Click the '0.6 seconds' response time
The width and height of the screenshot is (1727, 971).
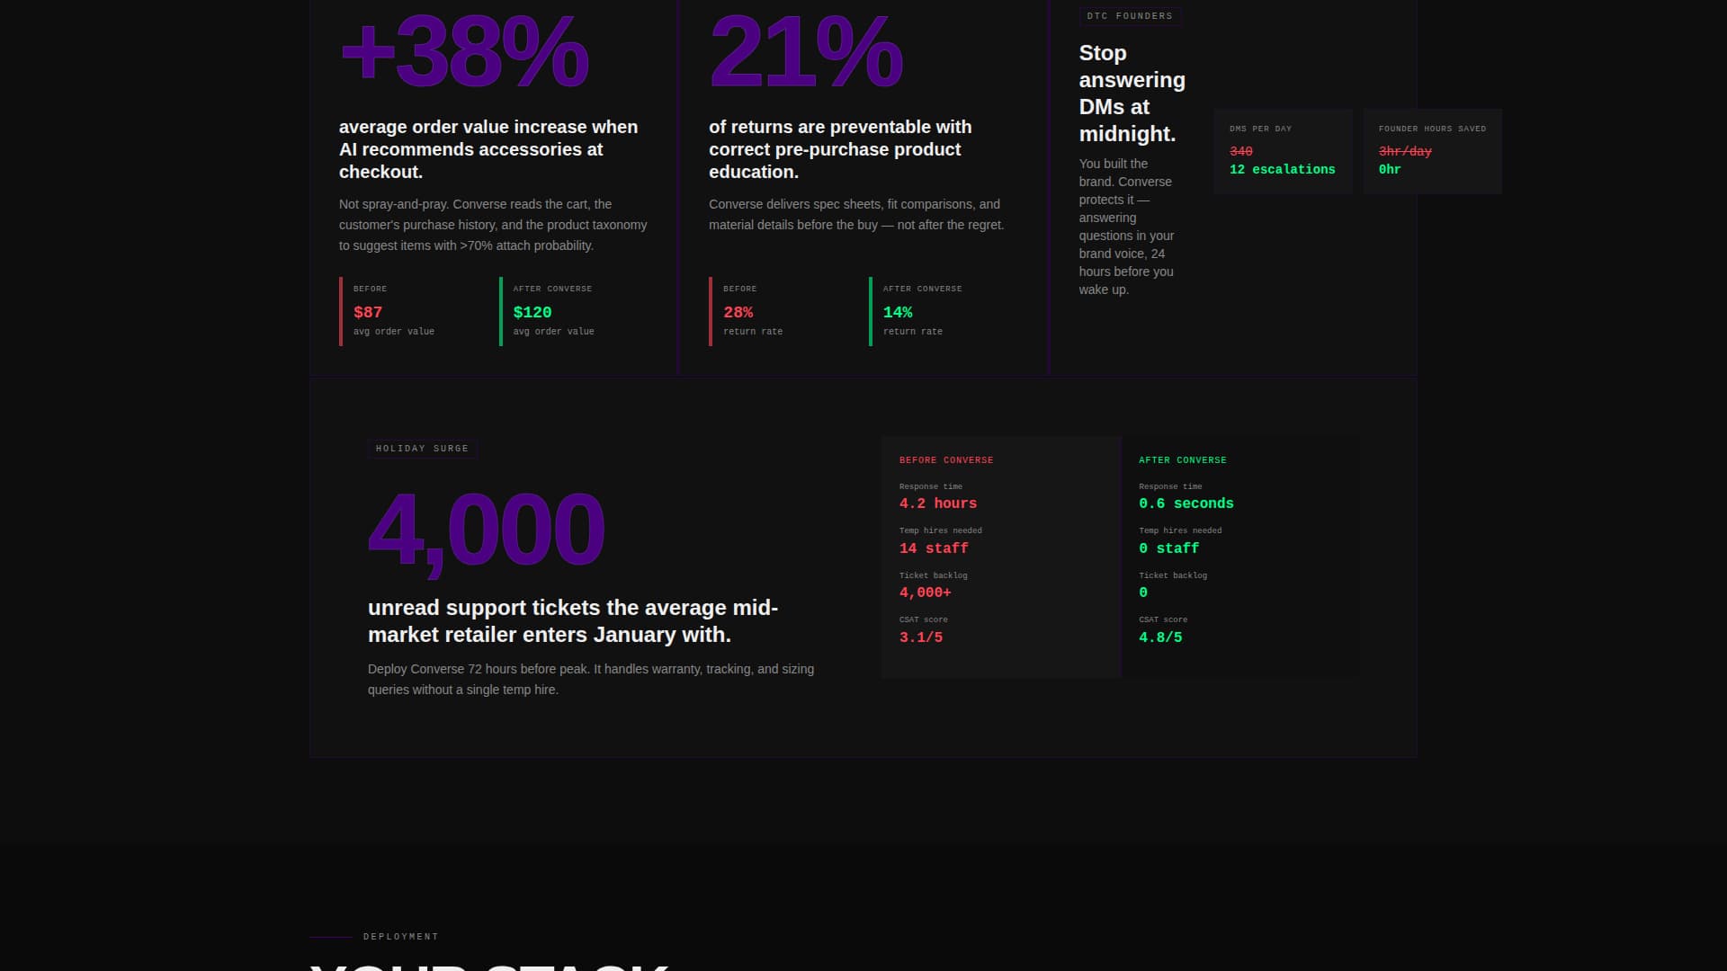(x=1186, y=503)
